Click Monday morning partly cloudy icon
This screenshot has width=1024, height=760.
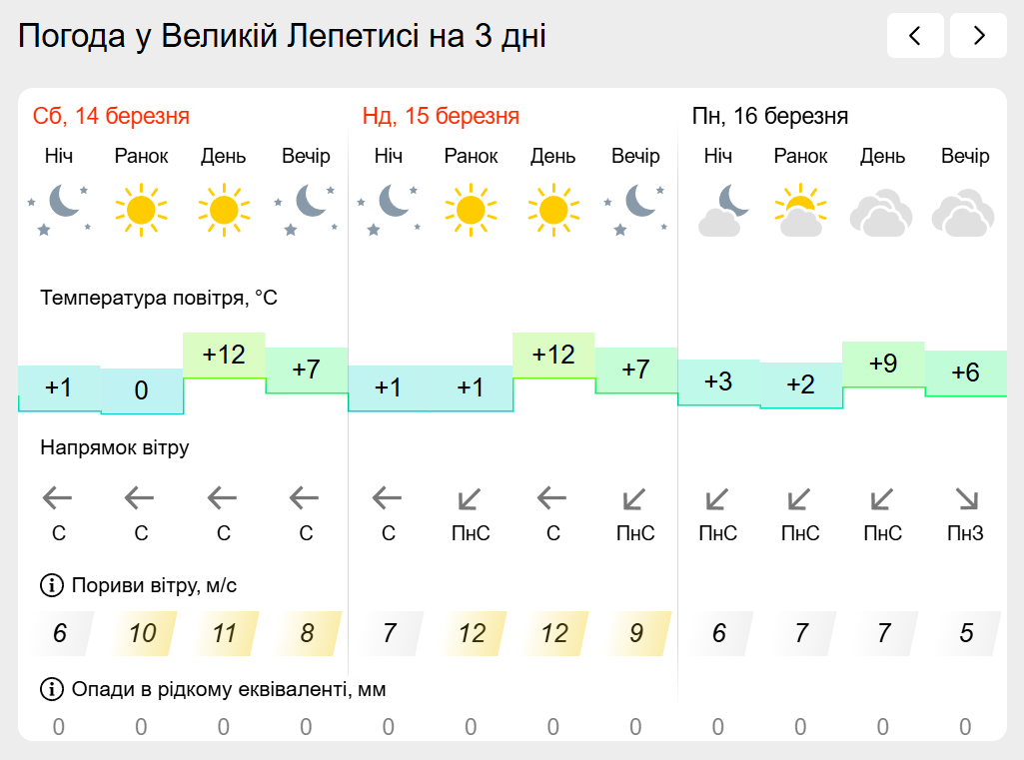(800, 208)
